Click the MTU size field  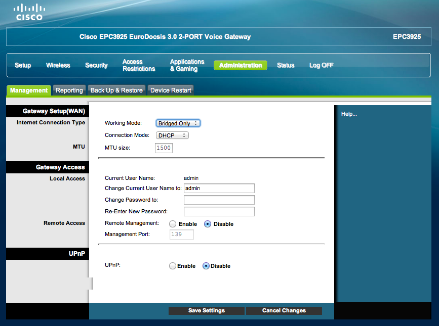[164, 148]
